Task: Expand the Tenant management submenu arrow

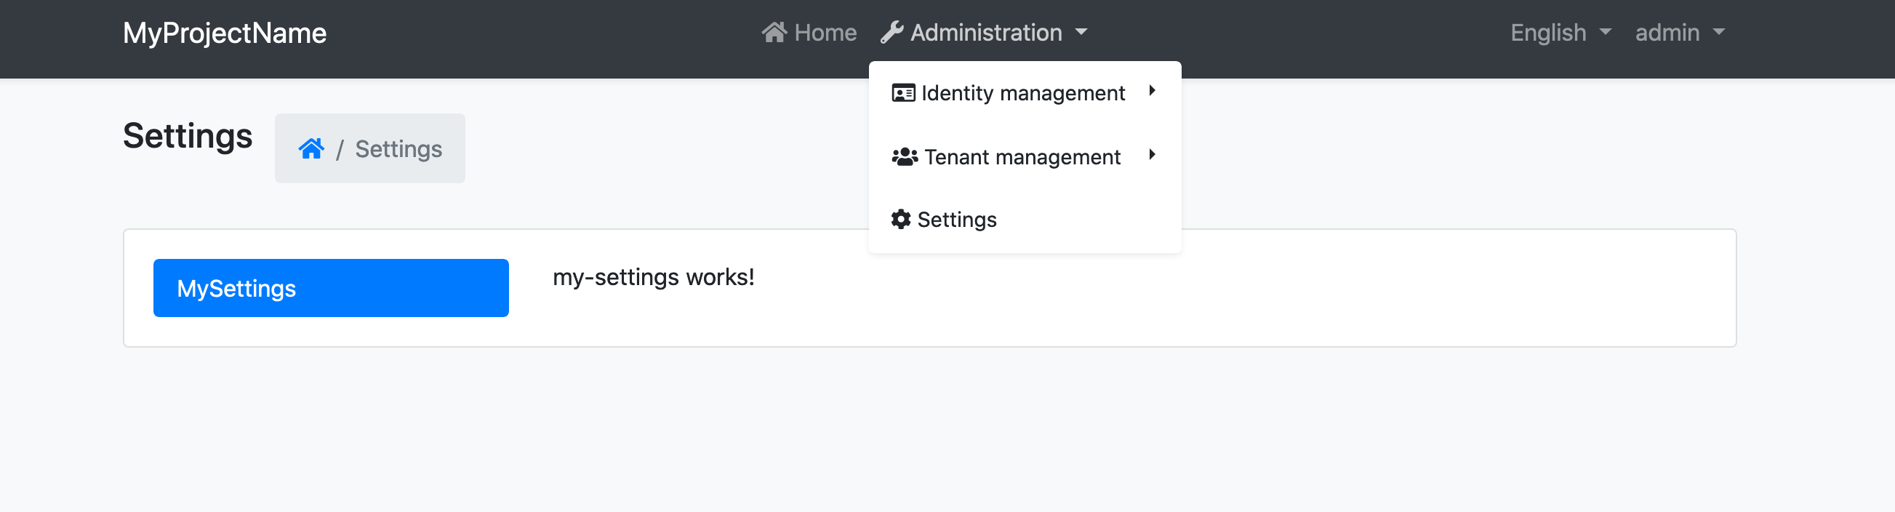Action: click(1152, 154)
